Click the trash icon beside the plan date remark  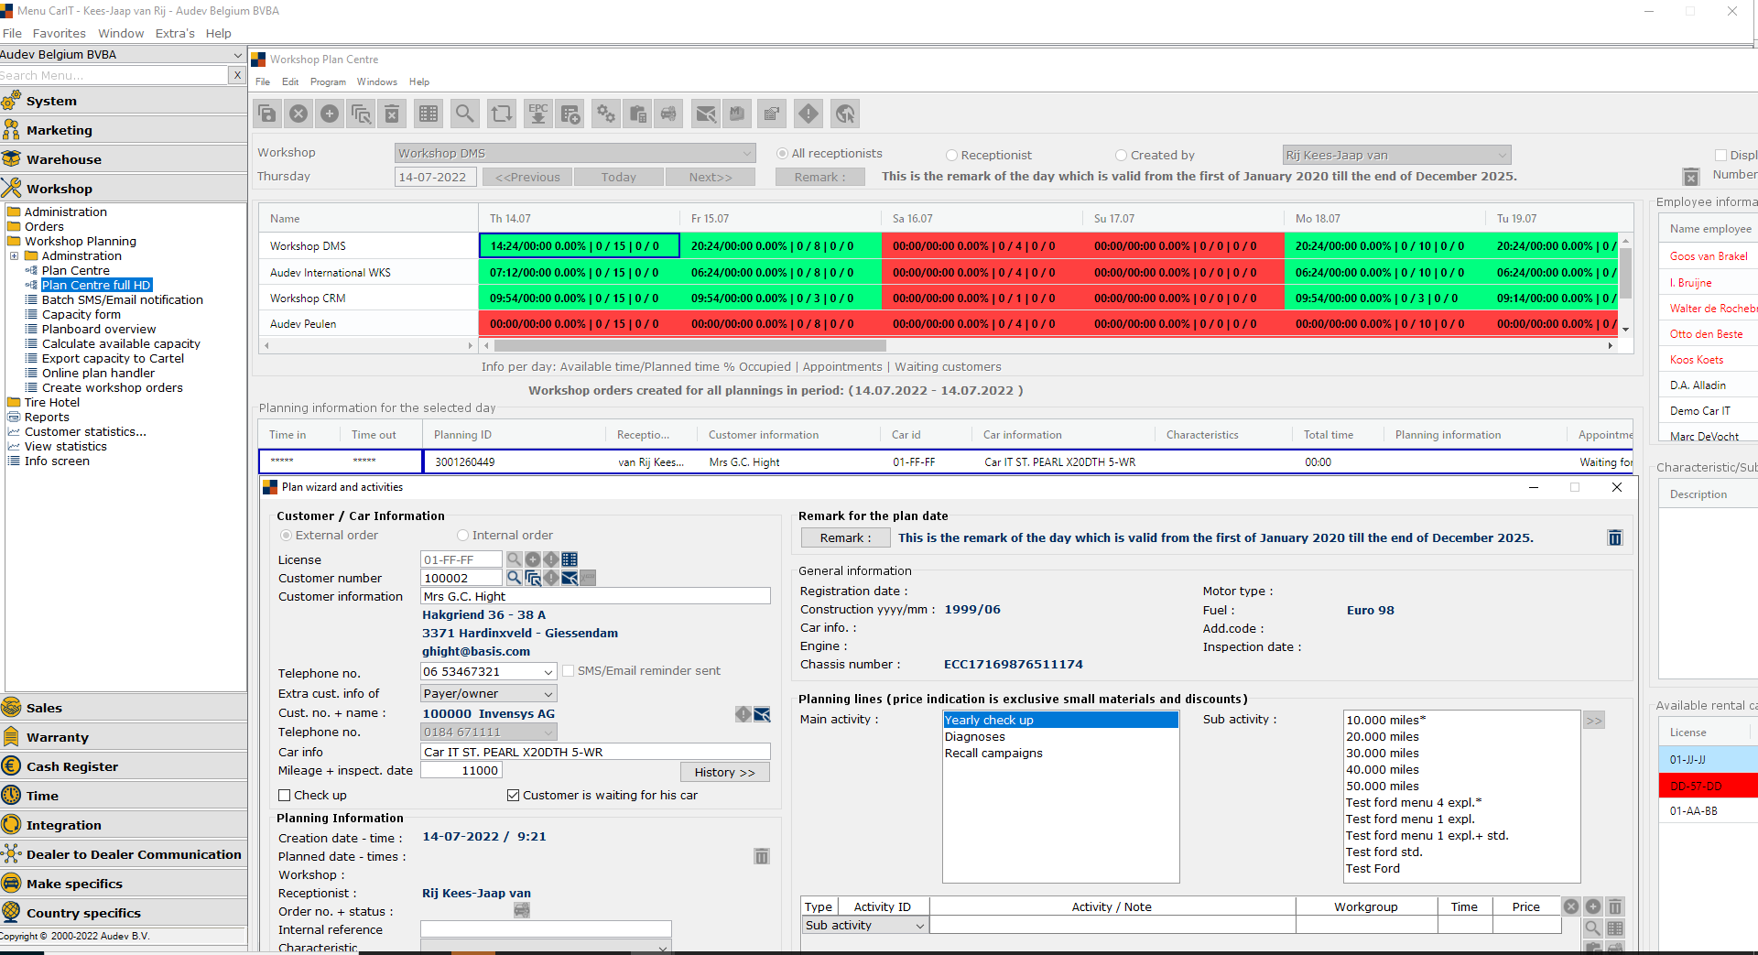pos(1614,538)
